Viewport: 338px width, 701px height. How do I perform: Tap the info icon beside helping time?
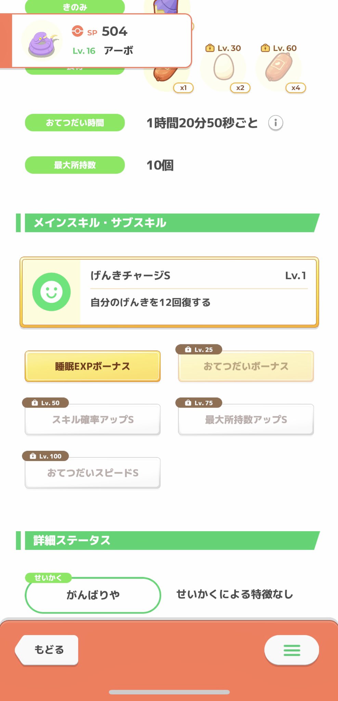(x=275, y=123)
